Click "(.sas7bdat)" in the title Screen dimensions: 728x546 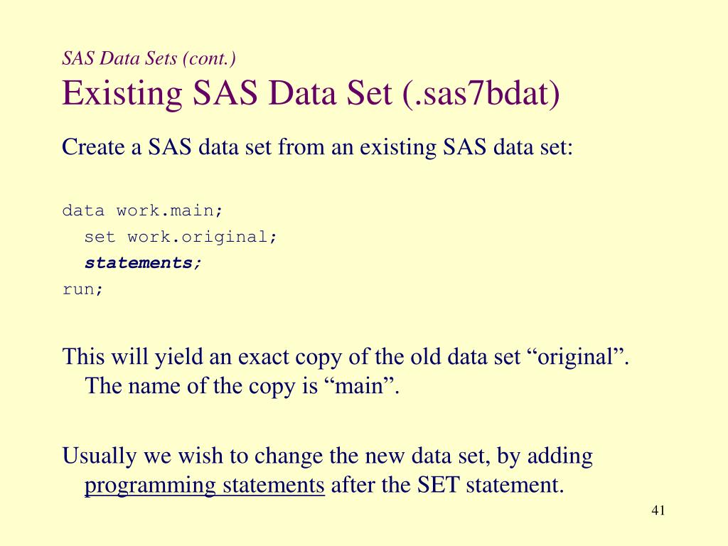coord(481,93)
